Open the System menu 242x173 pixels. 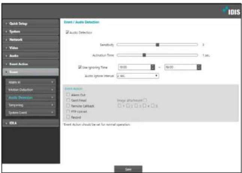[x=30, y=31]
